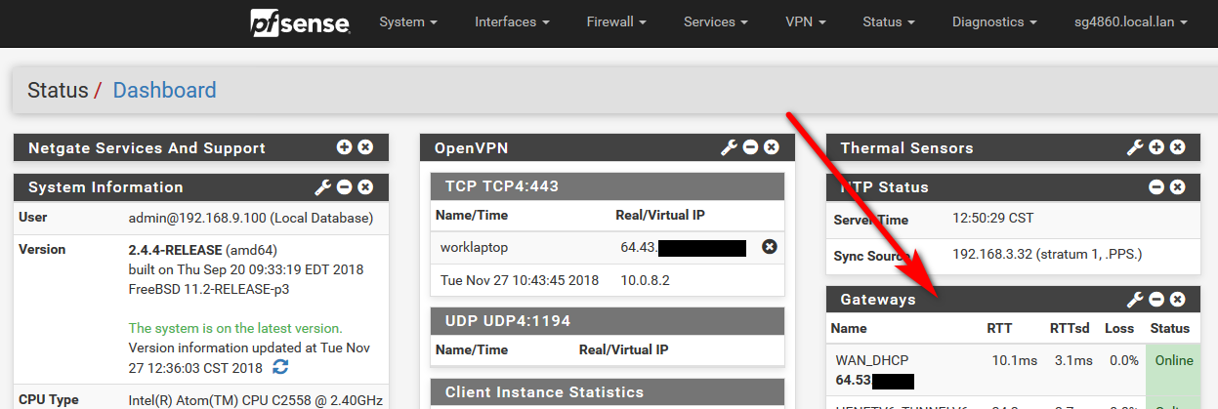Select the WAN_DHCP Loss value 0.0%

[1123, 360]
